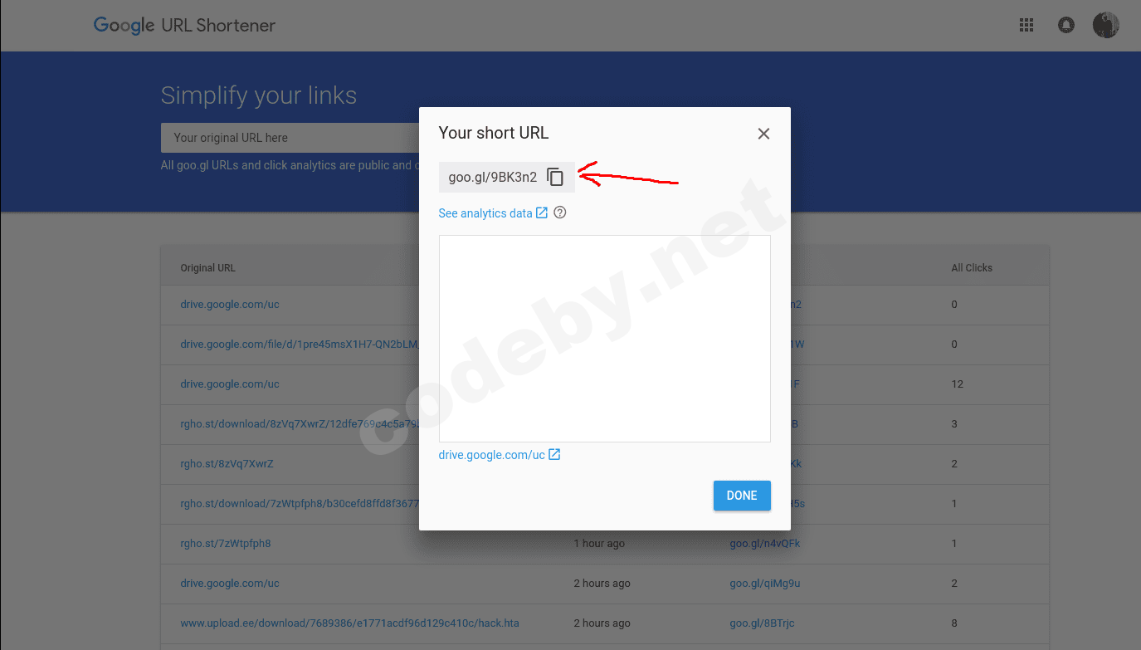Open the upload.ee hack.hta original URL

349,623
